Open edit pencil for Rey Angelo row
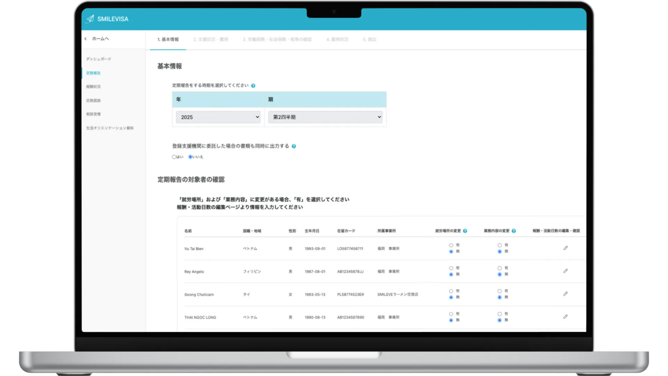The height and width of the screenshot is (376, 668). (x=565, y=271)
